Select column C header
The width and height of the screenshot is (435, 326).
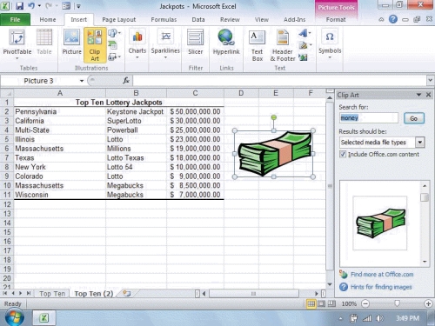coord(195,93)
